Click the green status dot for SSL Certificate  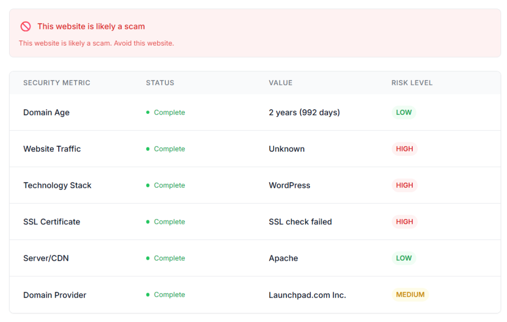pyautogui.click(x=148, y=222)
